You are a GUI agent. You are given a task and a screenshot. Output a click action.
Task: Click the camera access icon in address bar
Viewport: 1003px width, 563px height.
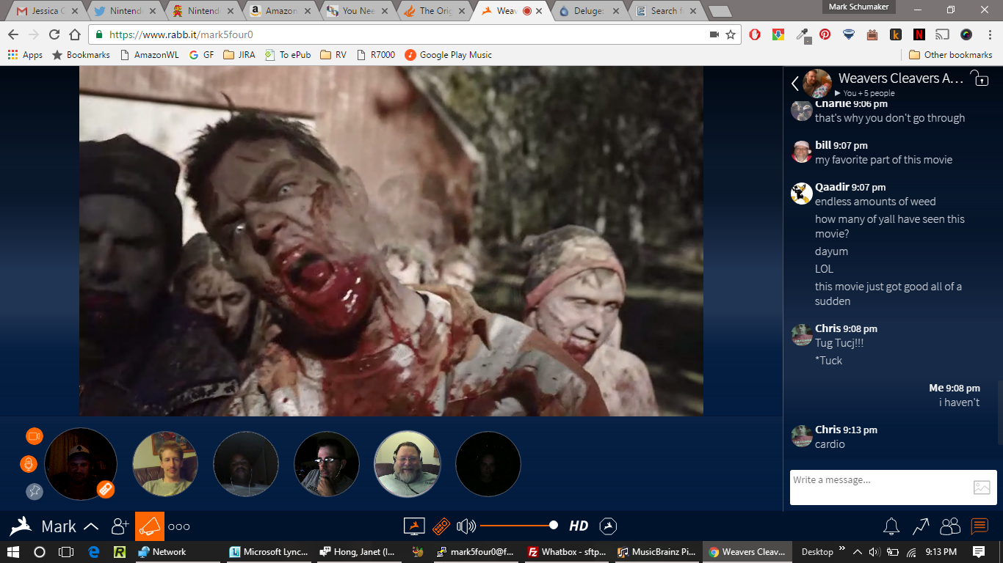pyautogui.click(x=714, y=34)
